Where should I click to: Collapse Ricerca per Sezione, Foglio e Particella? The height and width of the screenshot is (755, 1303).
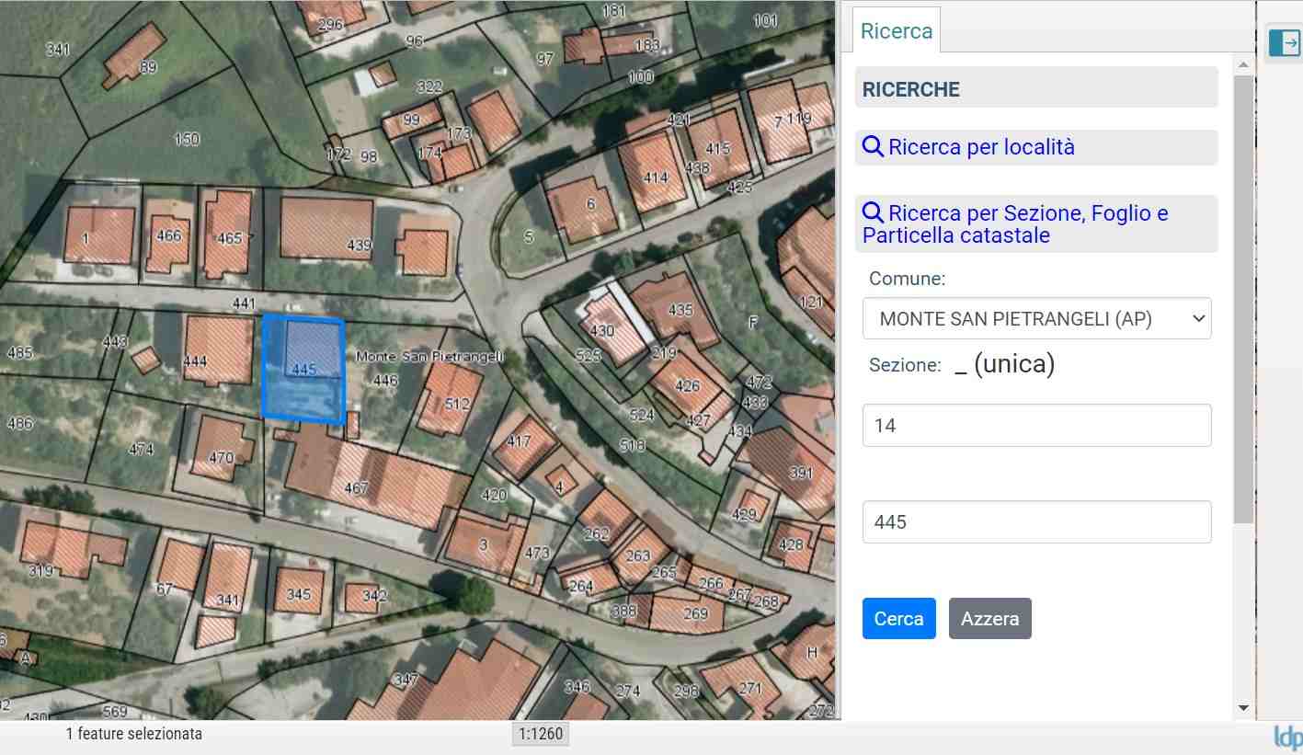1015,224
